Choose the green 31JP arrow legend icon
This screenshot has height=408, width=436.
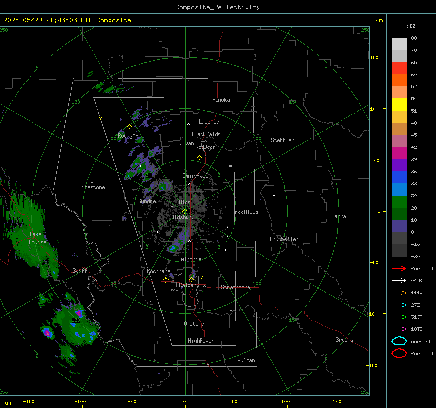[399, 317]
